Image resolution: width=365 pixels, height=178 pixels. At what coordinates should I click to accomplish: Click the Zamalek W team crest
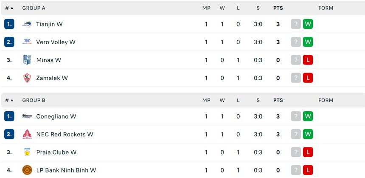pyautogui.click(x=27, y=78)
